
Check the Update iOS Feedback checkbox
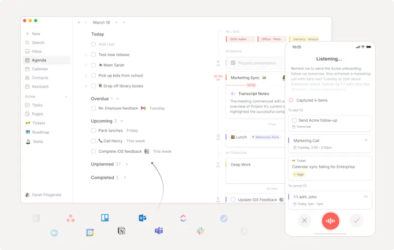click(233, 199)
